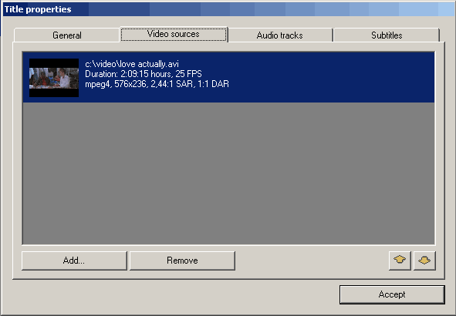Click the 25 FPS text in the entry

189,74
